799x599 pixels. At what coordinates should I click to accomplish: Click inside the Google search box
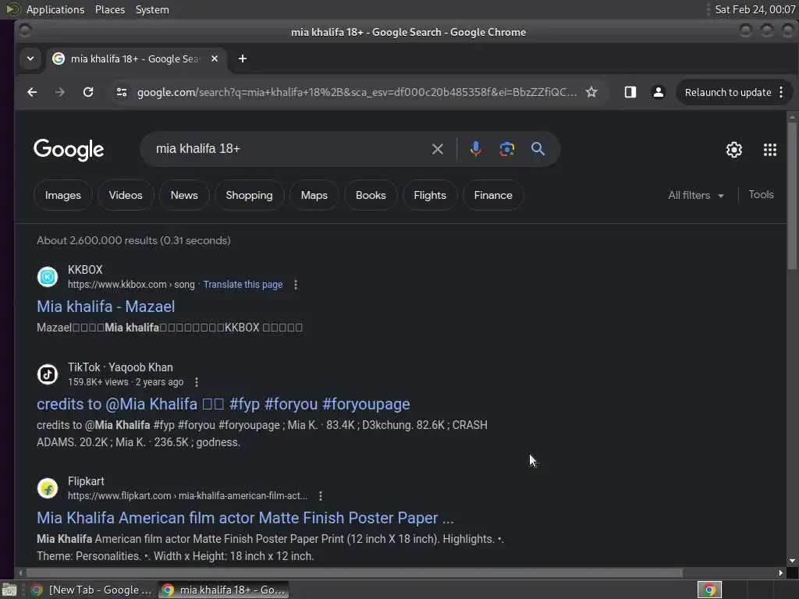tap(290, 149)
